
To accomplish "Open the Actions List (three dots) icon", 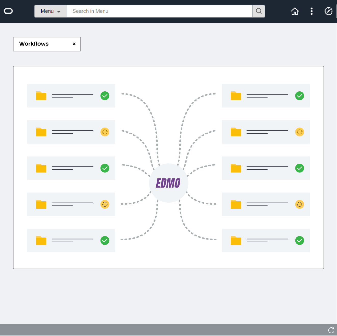I will coord(311,11).
